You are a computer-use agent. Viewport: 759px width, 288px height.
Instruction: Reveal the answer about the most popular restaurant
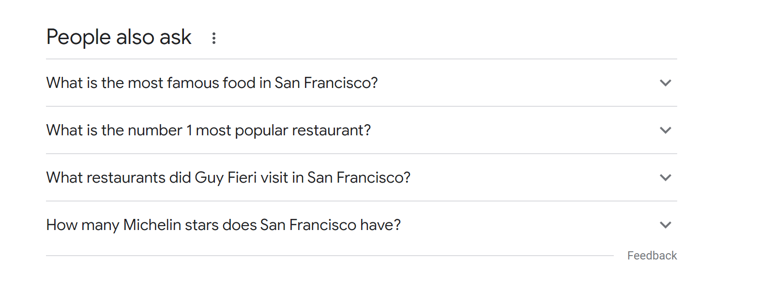208,130
